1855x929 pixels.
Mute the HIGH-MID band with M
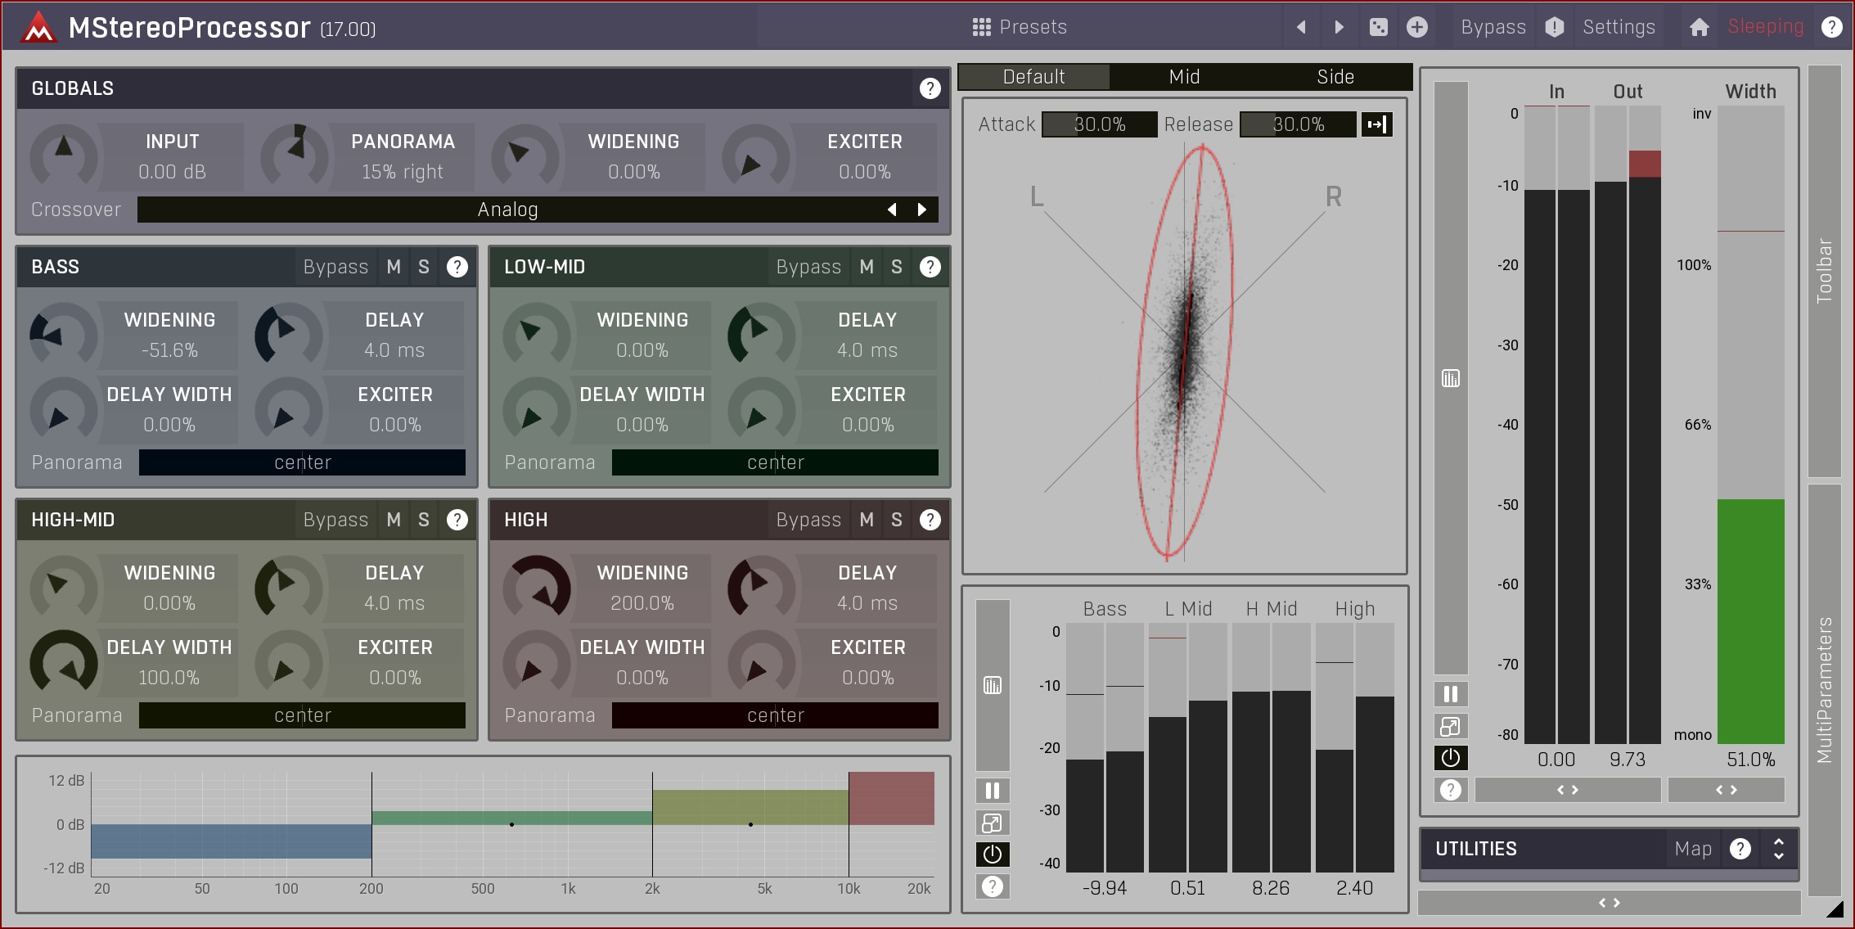[x=394, y=520]
